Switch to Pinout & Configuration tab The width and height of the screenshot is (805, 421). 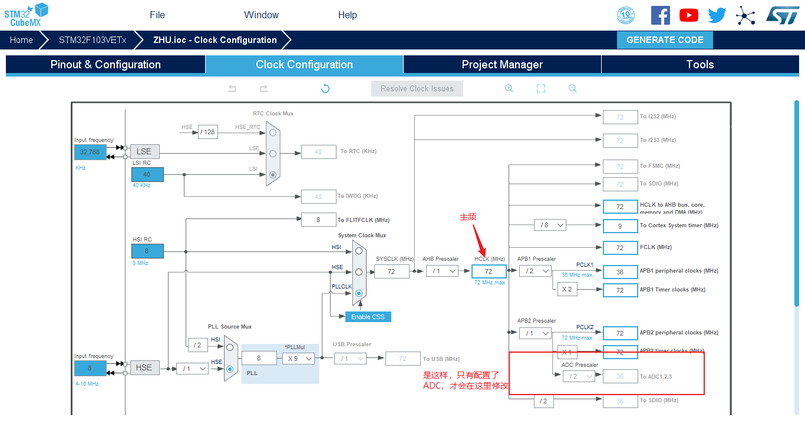pos(105,65)
